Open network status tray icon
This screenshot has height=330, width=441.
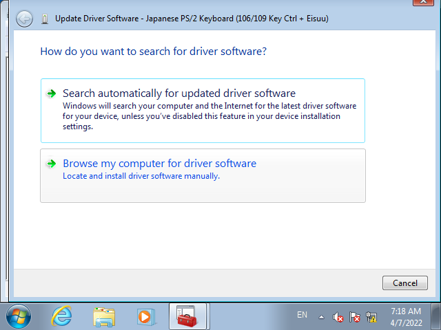pos(371,318)
